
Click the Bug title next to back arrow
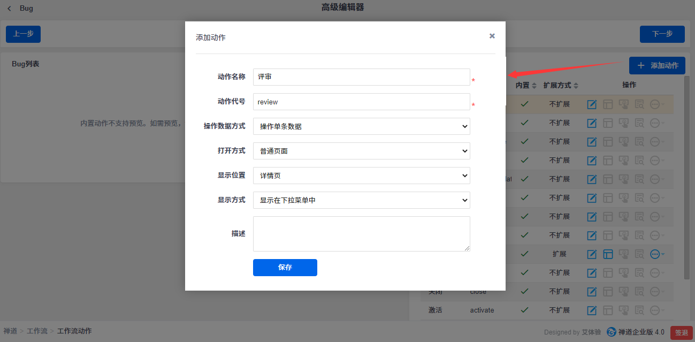[x=26, y=9]
